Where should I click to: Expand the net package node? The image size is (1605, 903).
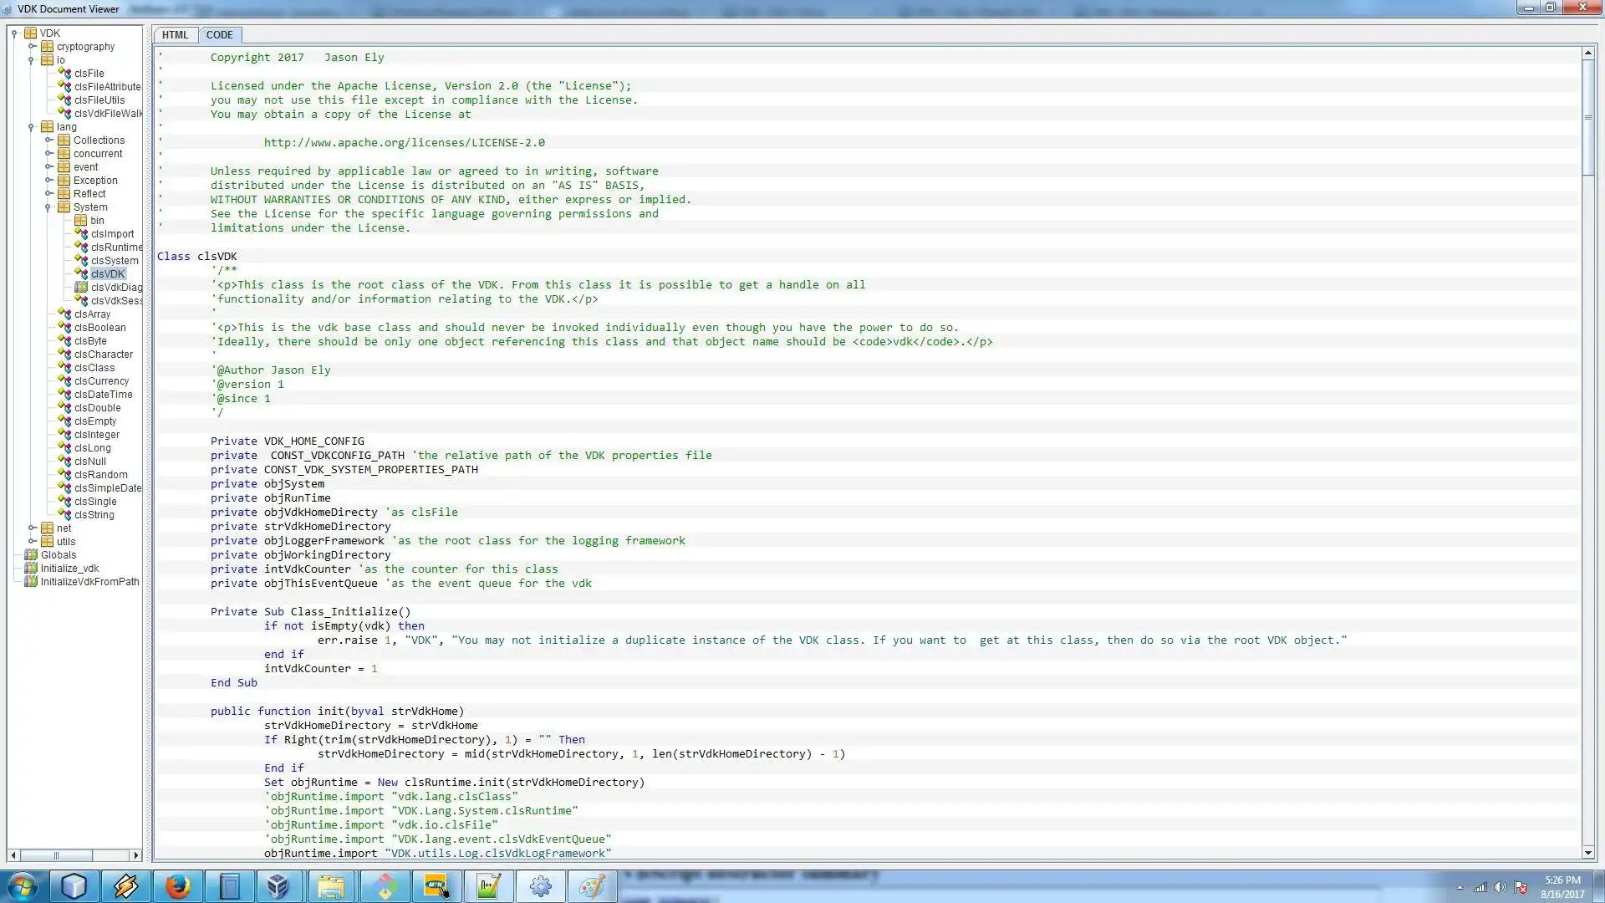point(33,528)
